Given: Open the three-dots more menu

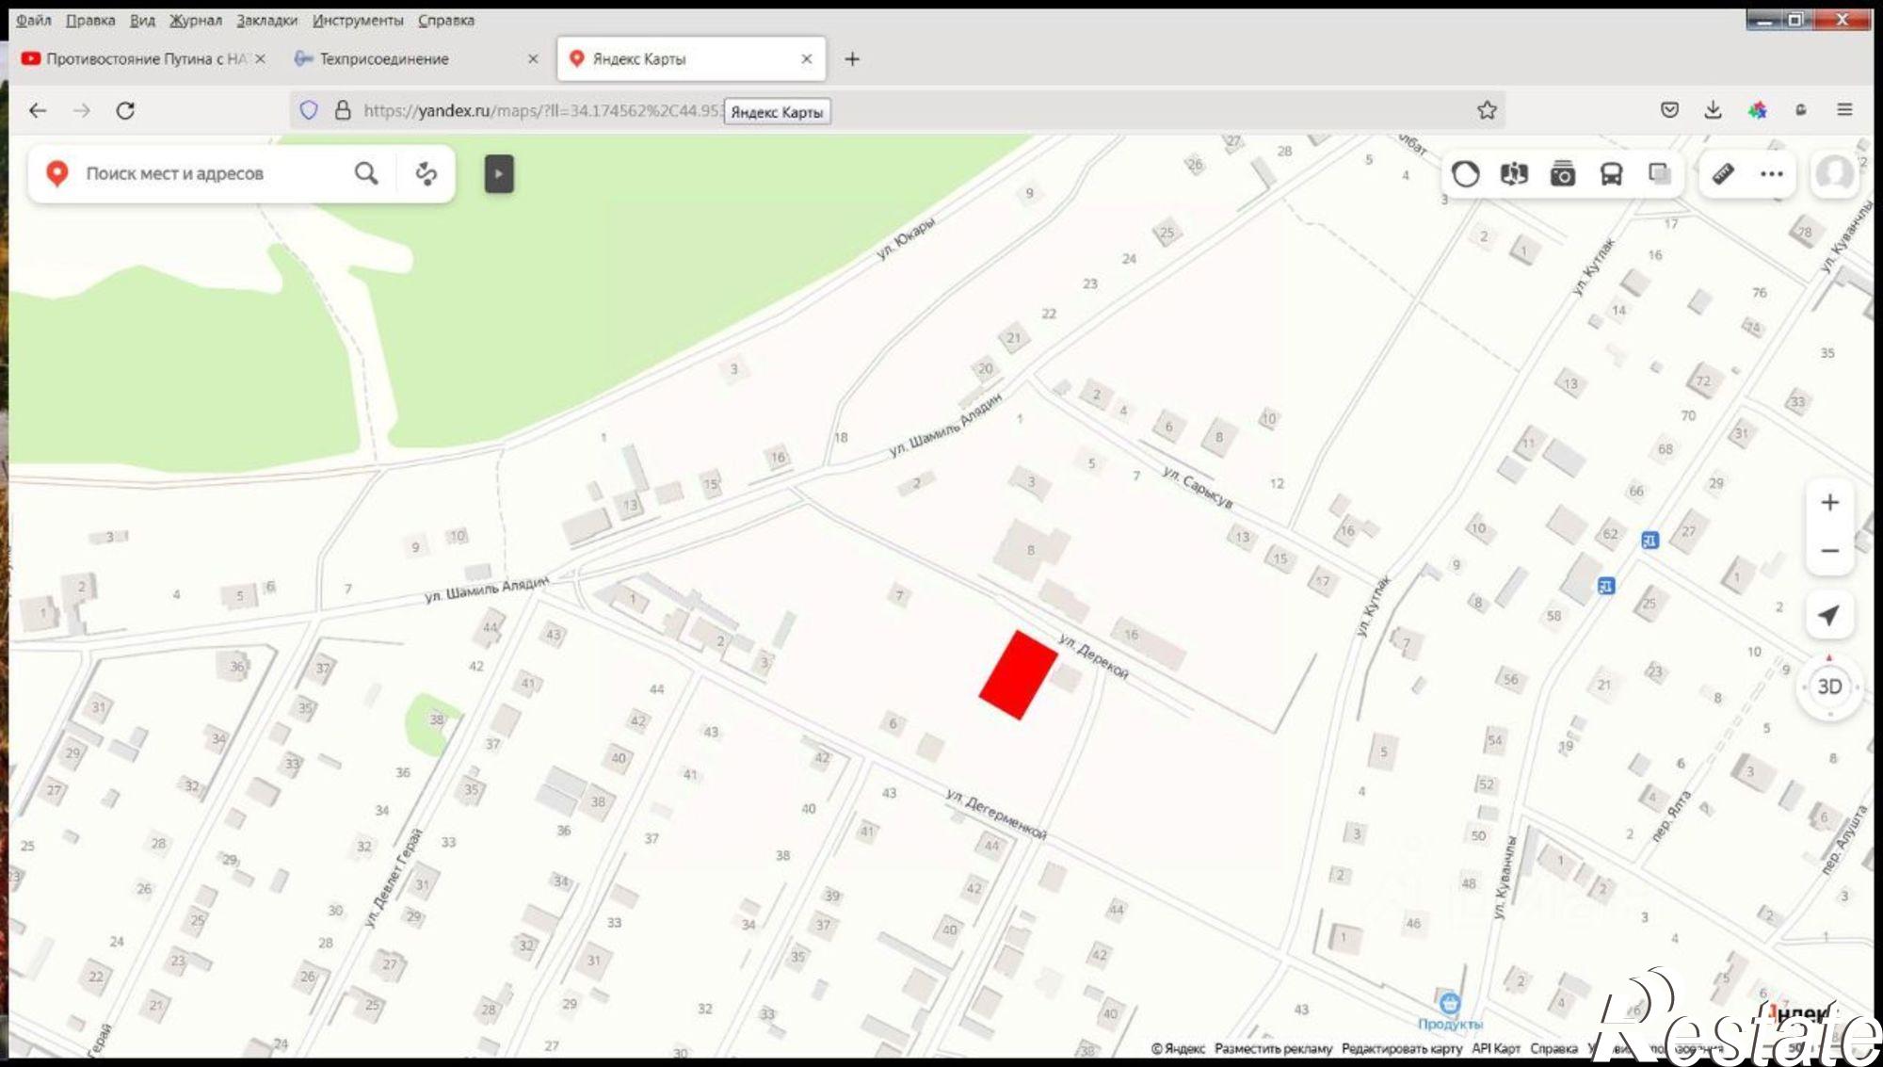Looking at the screenshot, I should coord(1771,174).
